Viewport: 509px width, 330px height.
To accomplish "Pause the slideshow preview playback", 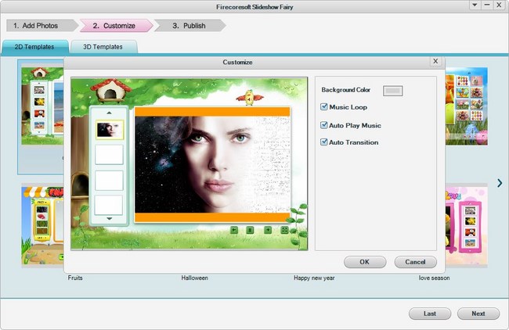I will tap(251, 230).
